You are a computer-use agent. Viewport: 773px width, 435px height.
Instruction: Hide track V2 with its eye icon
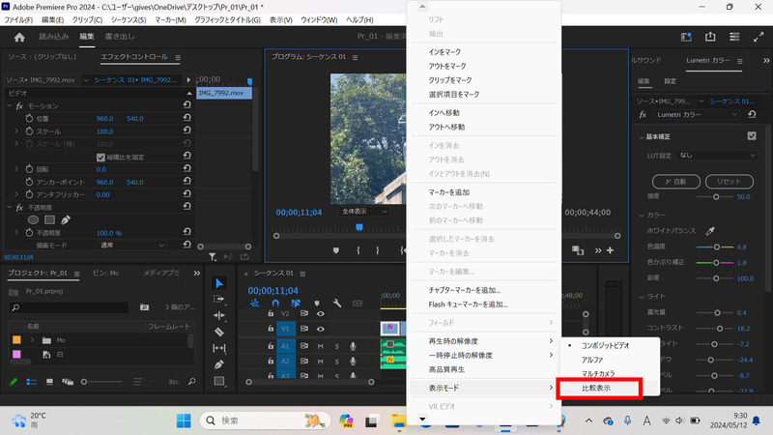[x=321, y=313]
